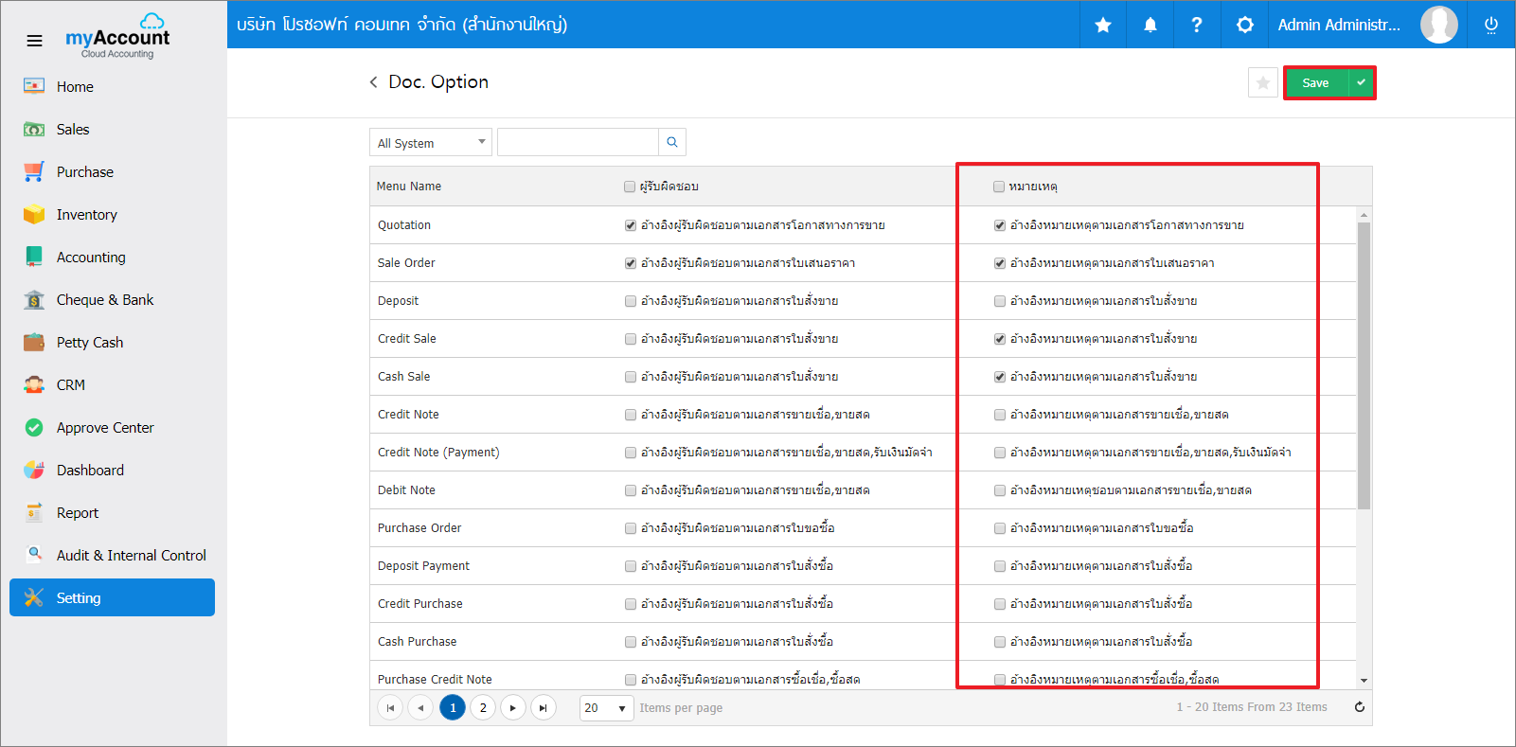1516x747 pixels.
Task: Uncheck Credit Sale หมายเหตุ checkbox
Action: tap(1000, 339)
